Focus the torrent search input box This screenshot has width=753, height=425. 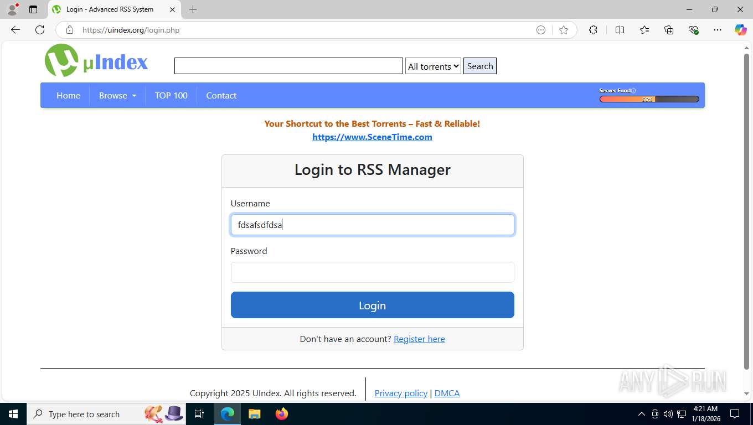tap(288, 66)
